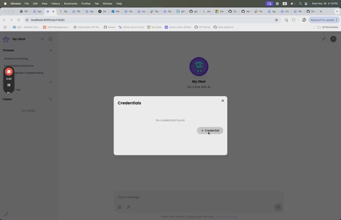Image resolution: width=341 pixels, height=220 pixels.
Task: Stop the screen recording
Action: (9, 72)
